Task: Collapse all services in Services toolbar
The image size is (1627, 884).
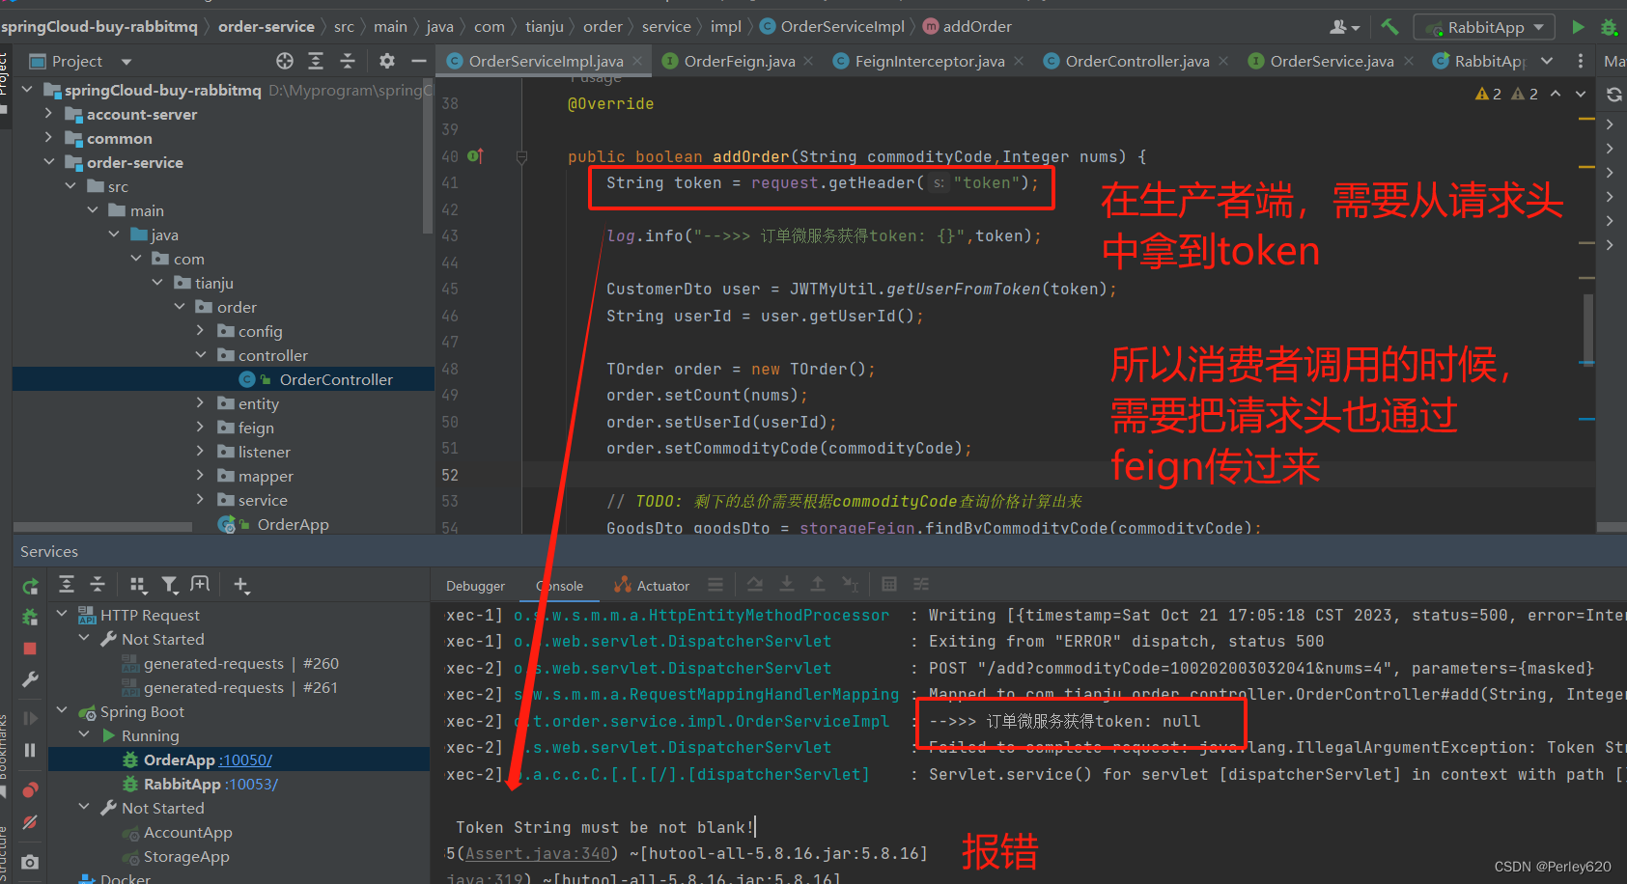Action: tap(98, 584)
